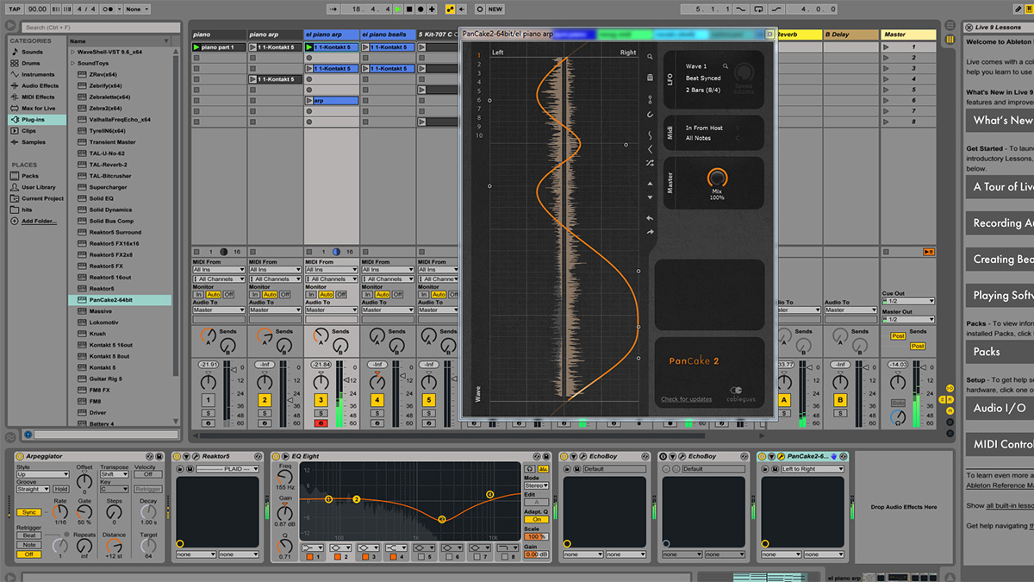This screenshot has width=1034, height=582.
Task: Enable the spectrum analyzer icon in EQ Eight
Action: [x=542, y=469]
